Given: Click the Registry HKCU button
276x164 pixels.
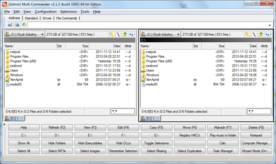Looking at the screenshot, I should [190, 135].
